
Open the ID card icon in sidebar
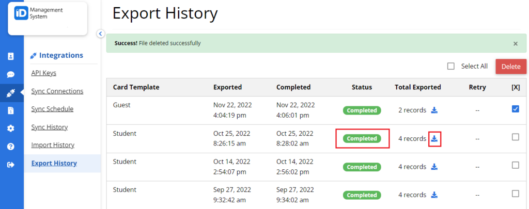click(x=11, y=56)
